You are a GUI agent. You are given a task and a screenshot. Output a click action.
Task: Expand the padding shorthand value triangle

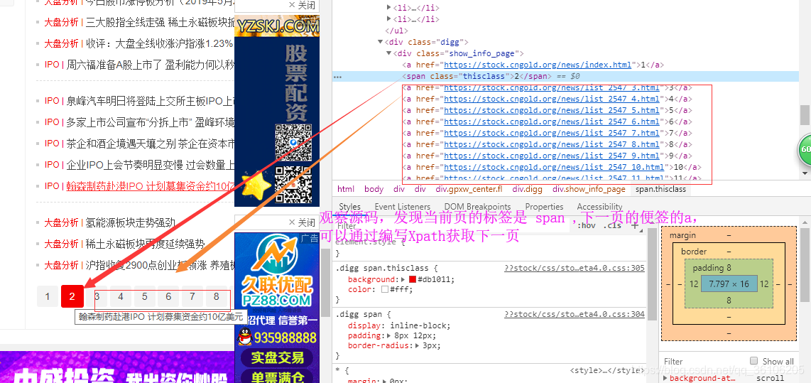click(x=389, y=335)
